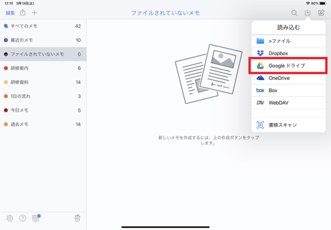Add a new folder with plus icon

[x=34, y=13]
